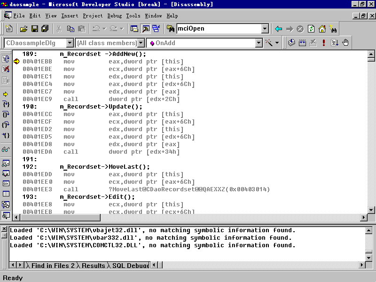376x282 pixels.
Task: Click the Redo arrow icon
Action: (x=113, y=29)
